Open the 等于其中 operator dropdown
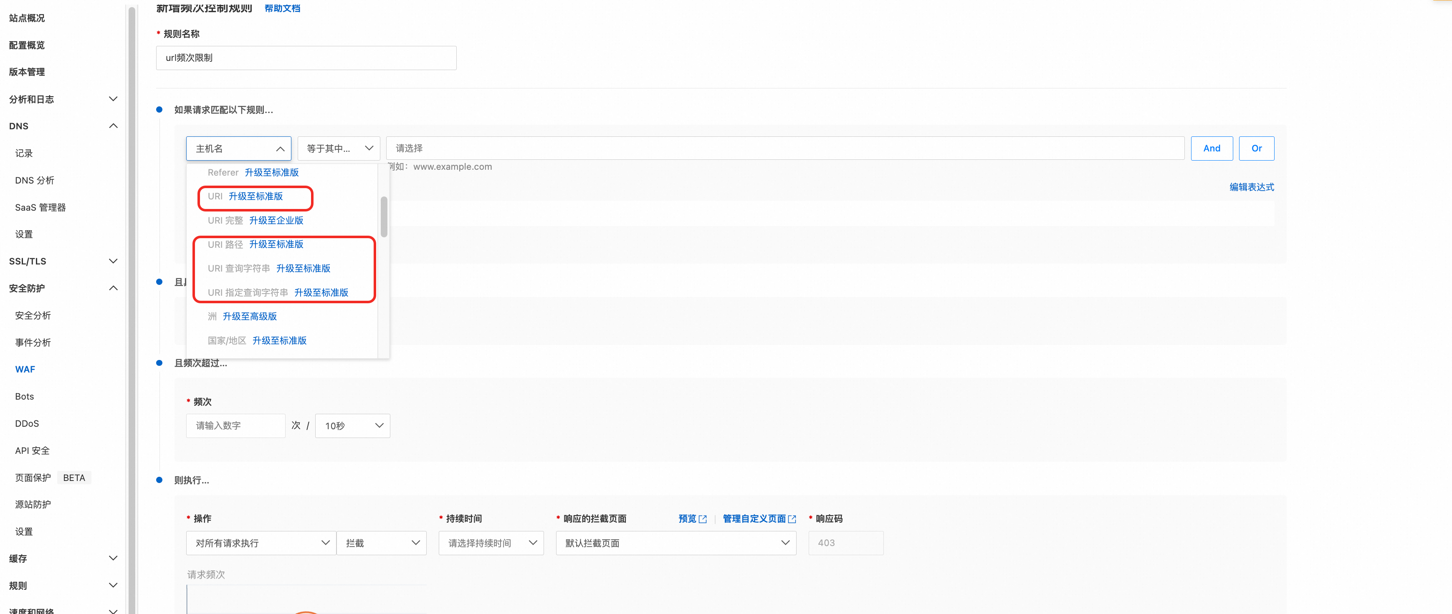This screenshot has height=614, width=1452. click(x=339, y=148)
